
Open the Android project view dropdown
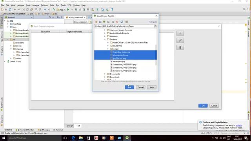[x=19, y=17]
